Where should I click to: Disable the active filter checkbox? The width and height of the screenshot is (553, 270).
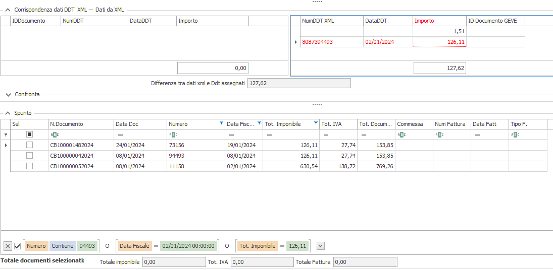tap(18, 246)
